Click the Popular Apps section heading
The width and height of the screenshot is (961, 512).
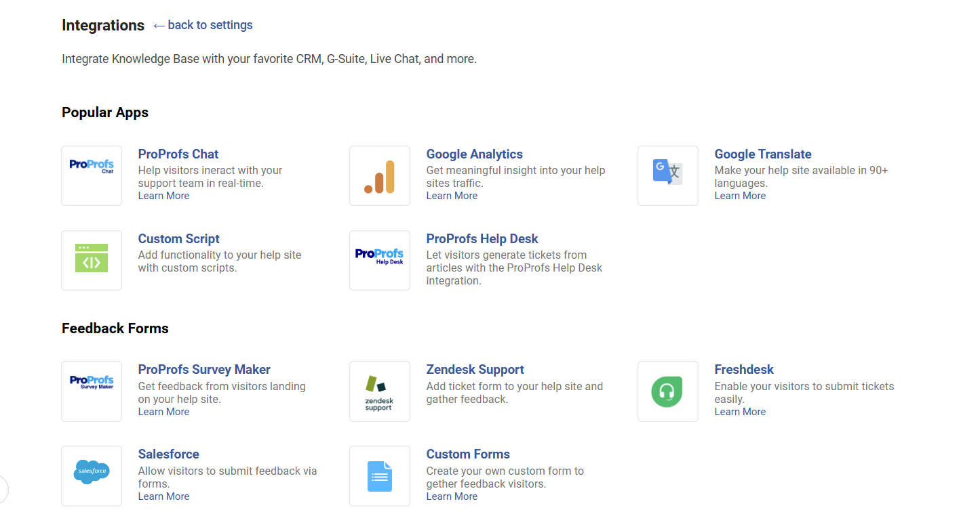[105, 112]
